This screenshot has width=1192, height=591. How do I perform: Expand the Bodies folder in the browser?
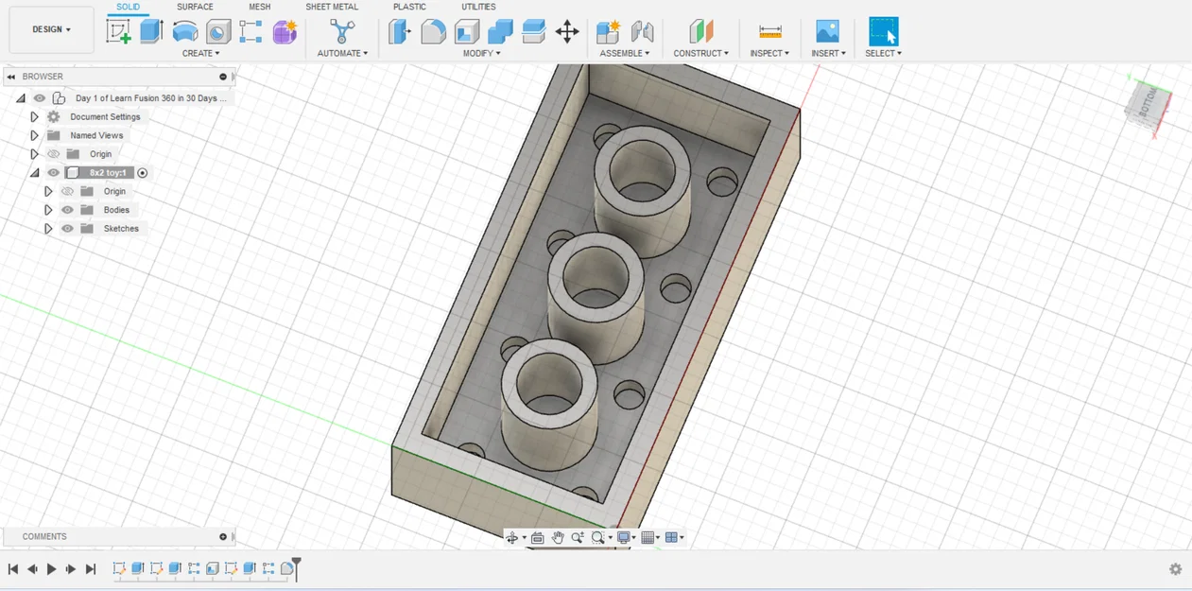(x=48, y=210)
